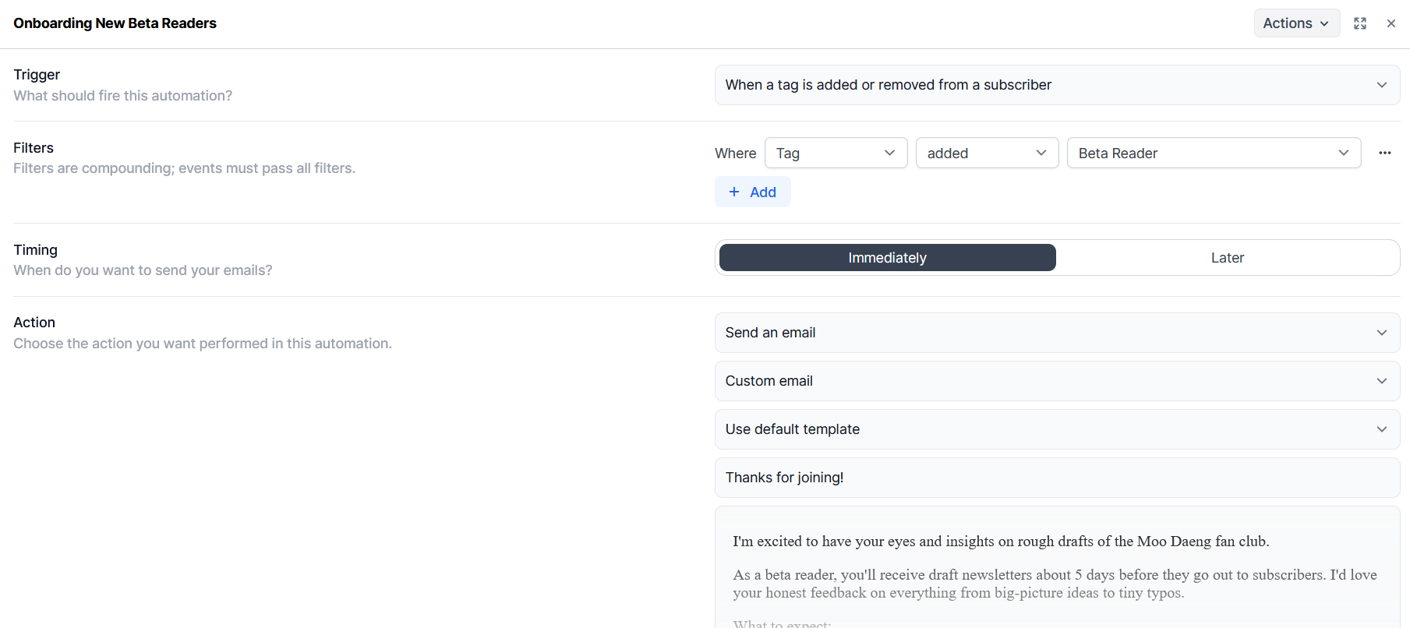Open the Tag filter field dropdown
The image size is (1410, 628).
click(x=836, y=153)
